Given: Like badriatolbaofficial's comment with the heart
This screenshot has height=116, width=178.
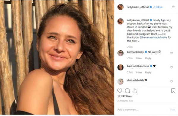Looking at the screenshot, I should [x=171, y=67].
